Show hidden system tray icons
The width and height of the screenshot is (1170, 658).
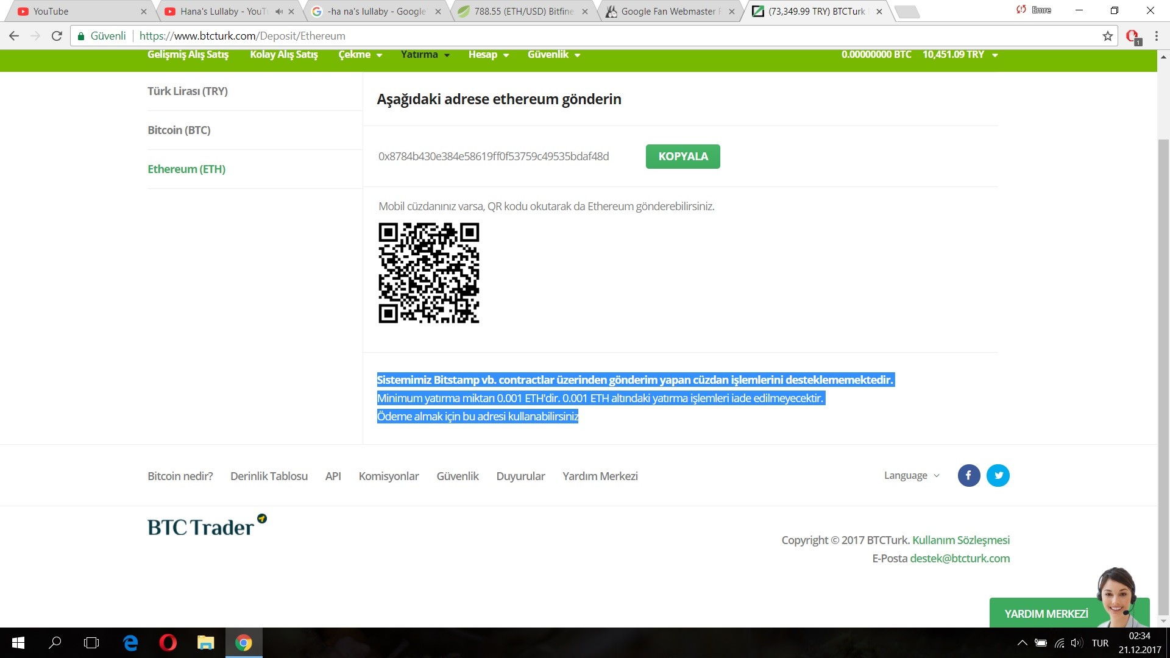coord(1023,643)
